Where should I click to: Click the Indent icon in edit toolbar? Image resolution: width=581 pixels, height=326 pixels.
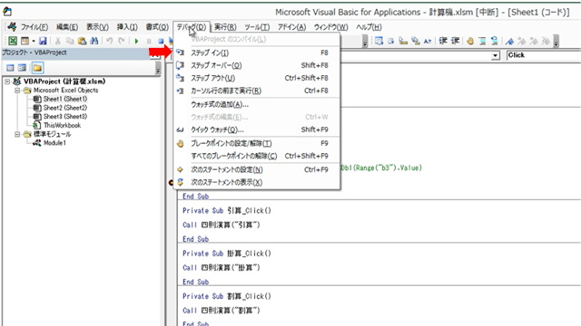443,41
